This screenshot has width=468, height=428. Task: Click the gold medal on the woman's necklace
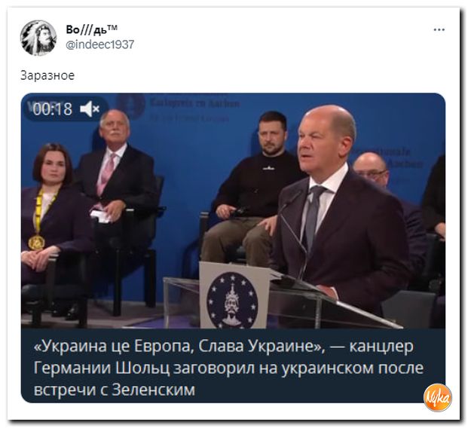(x=36, y=243)
